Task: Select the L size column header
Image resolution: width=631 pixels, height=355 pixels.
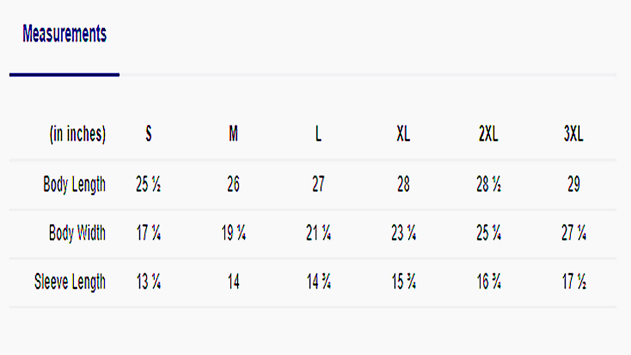Action: 318,134
